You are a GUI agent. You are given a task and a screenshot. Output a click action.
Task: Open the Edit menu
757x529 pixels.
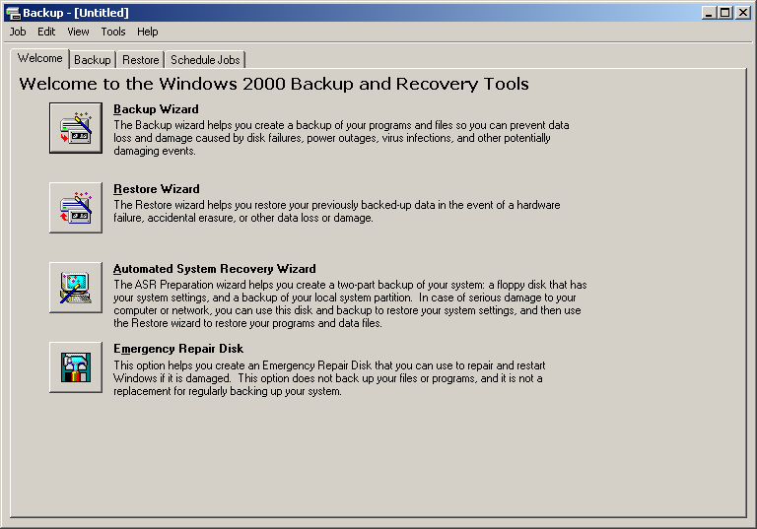pyautogui.click(x=46, y=32)
